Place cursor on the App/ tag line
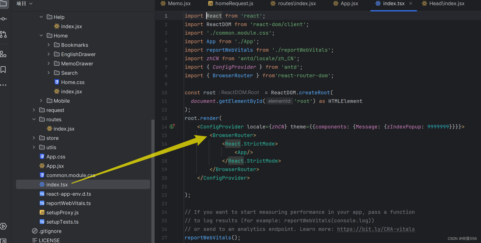The height and width of the screenshot is (243, 481). click(x=244, y=152)
